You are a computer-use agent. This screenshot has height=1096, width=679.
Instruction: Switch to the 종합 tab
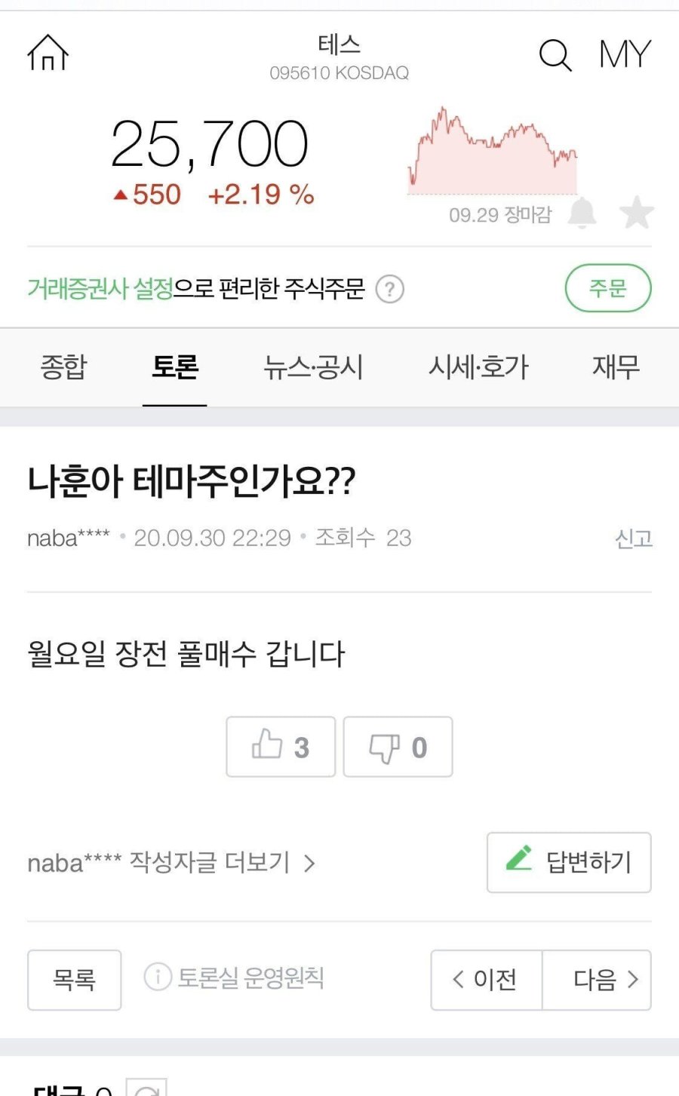pos(64,367)
